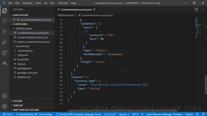Image resolution: width=207 pixels, height=116 pixels.
Task: Click the errors and warnings status indicator
Action: click(x=8, y=114)
